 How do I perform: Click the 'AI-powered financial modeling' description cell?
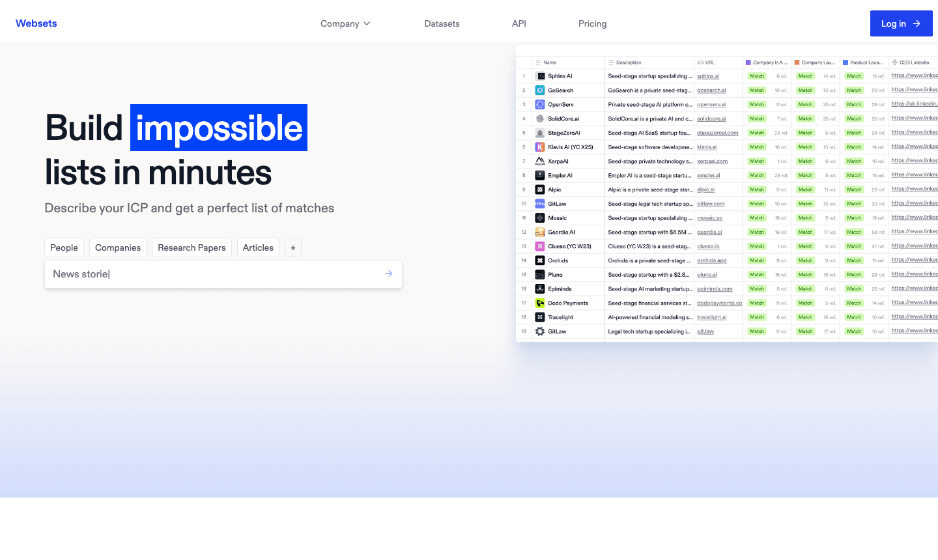pos(649,318)
